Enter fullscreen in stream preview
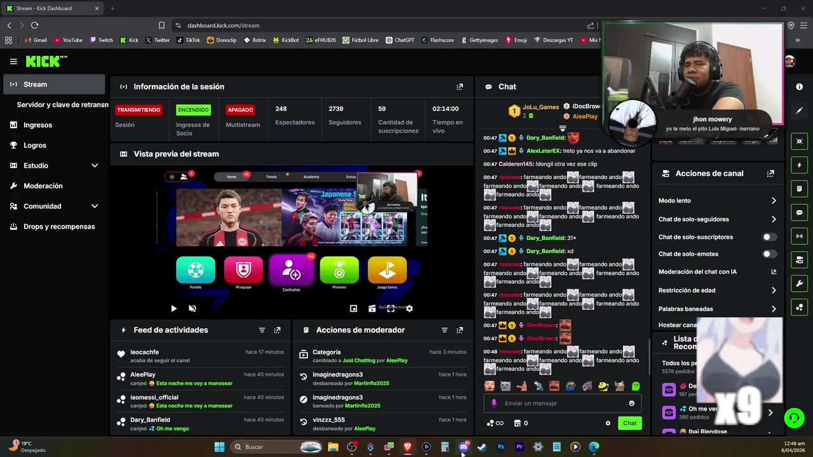 pyautogui.click(x=391, y=308)
